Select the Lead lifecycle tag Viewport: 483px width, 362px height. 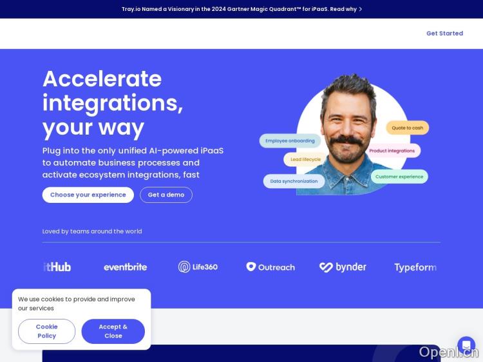click(x=305, y=159)
